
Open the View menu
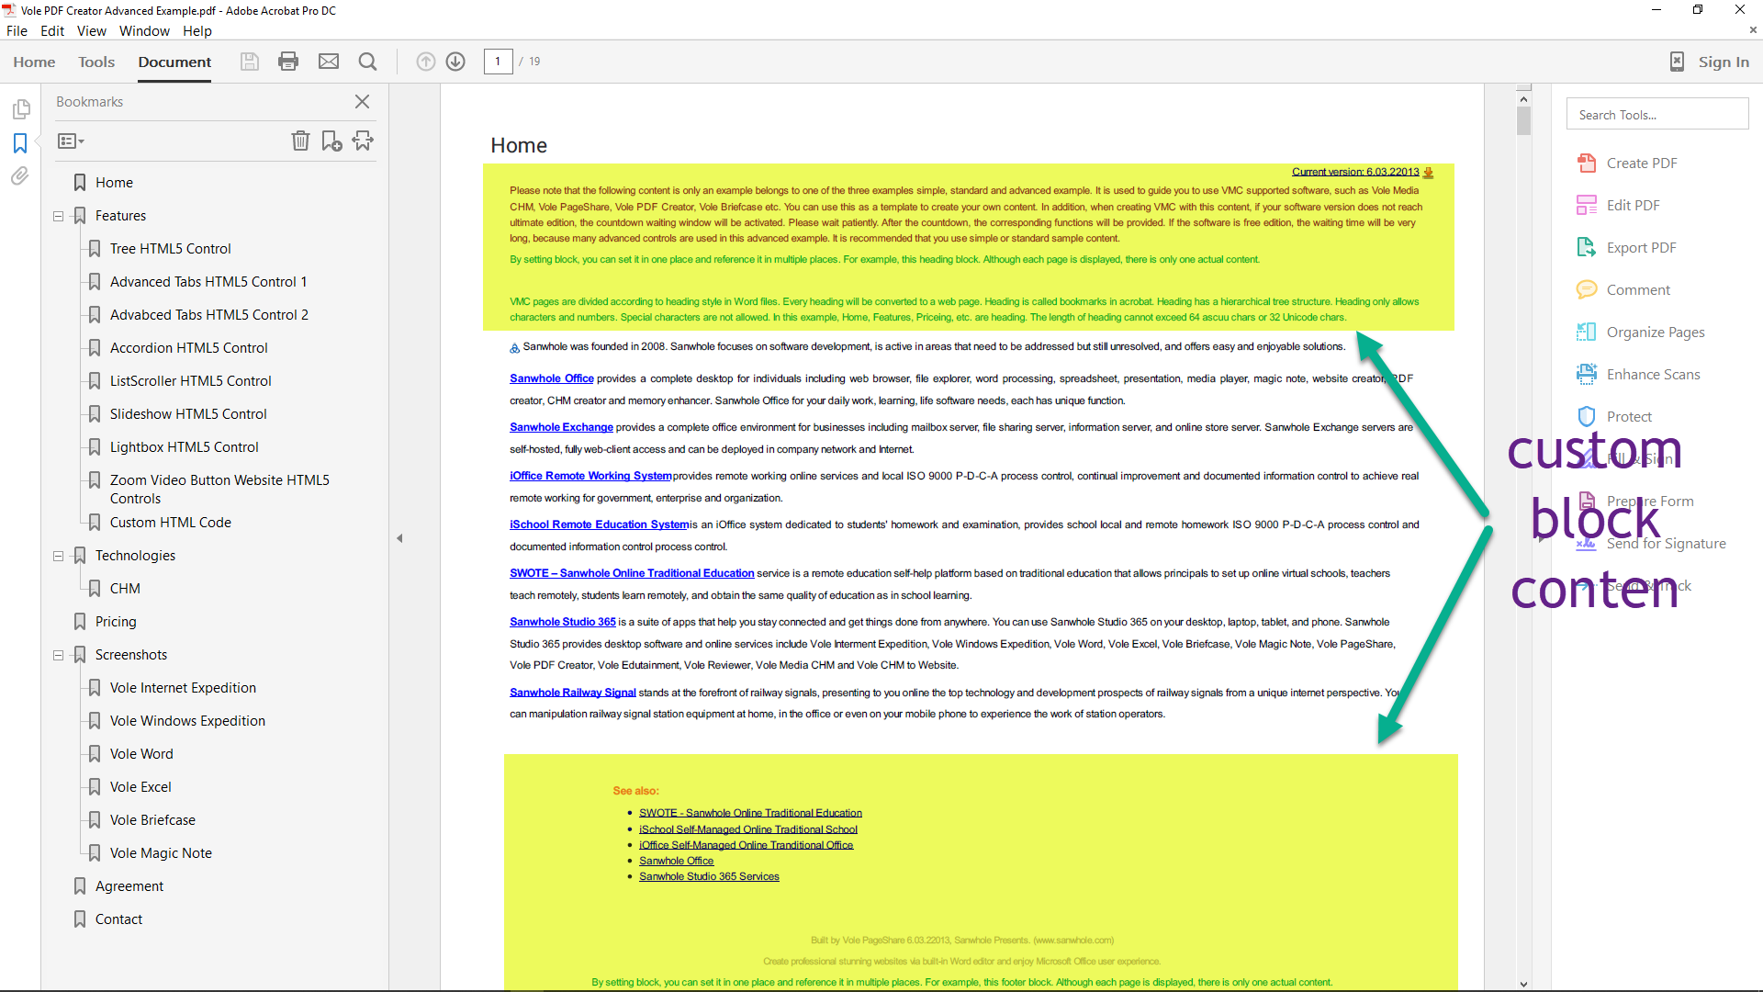(91, 31)
